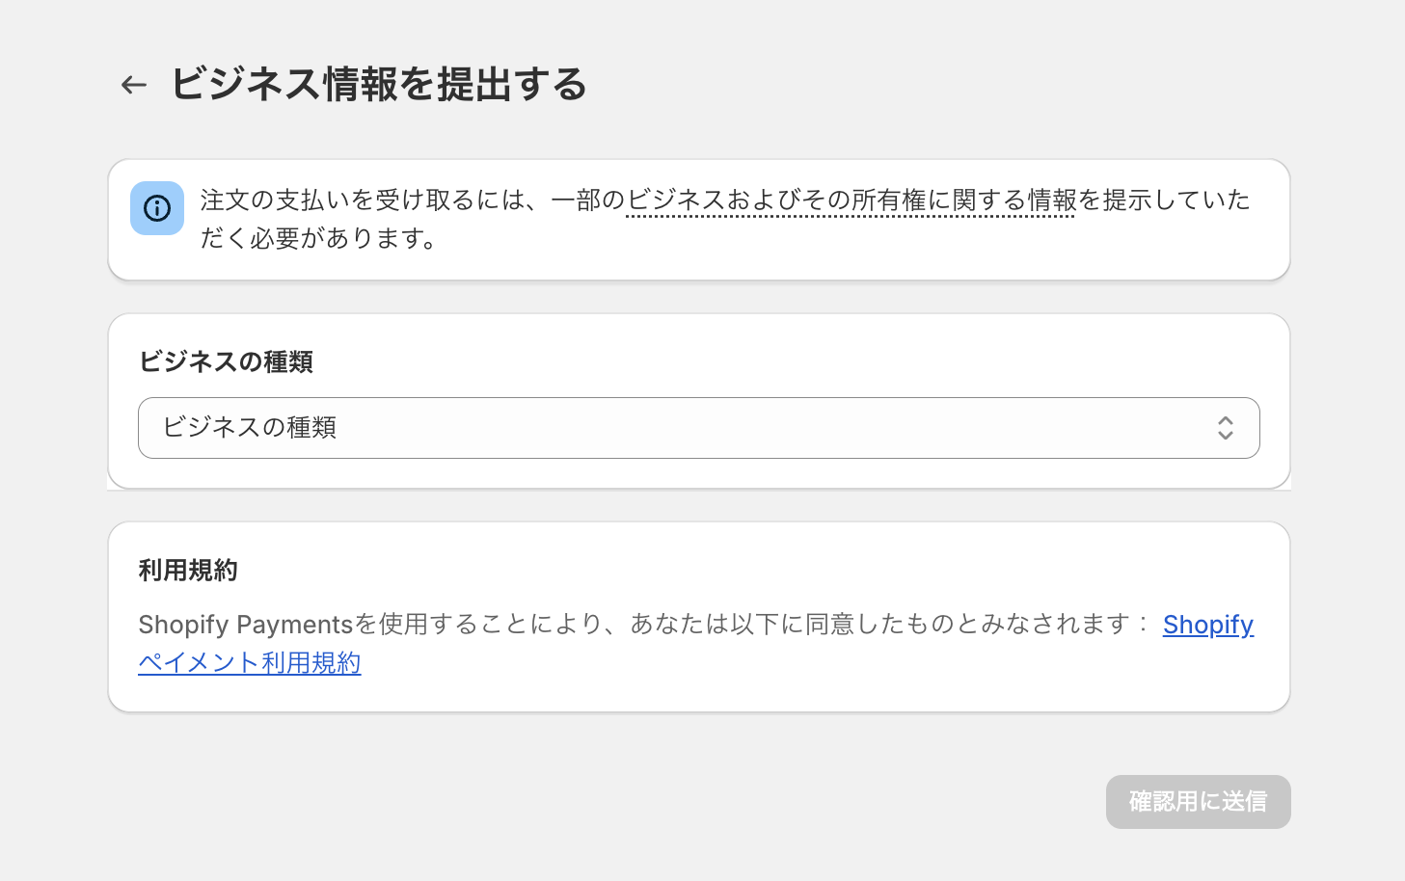This screenshot has width=1405, height=881.
Task: Click the back arrow next to page title
Action: (x=134, y=85)
